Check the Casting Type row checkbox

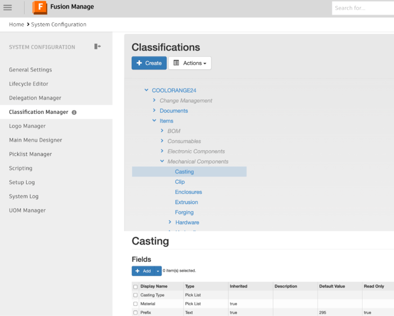136,295
